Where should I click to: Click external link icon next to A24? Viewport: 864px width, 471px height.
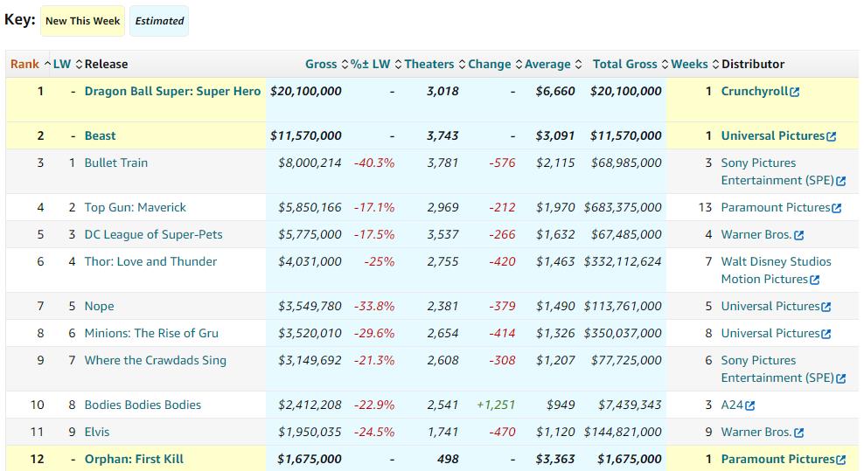(750, 405)
